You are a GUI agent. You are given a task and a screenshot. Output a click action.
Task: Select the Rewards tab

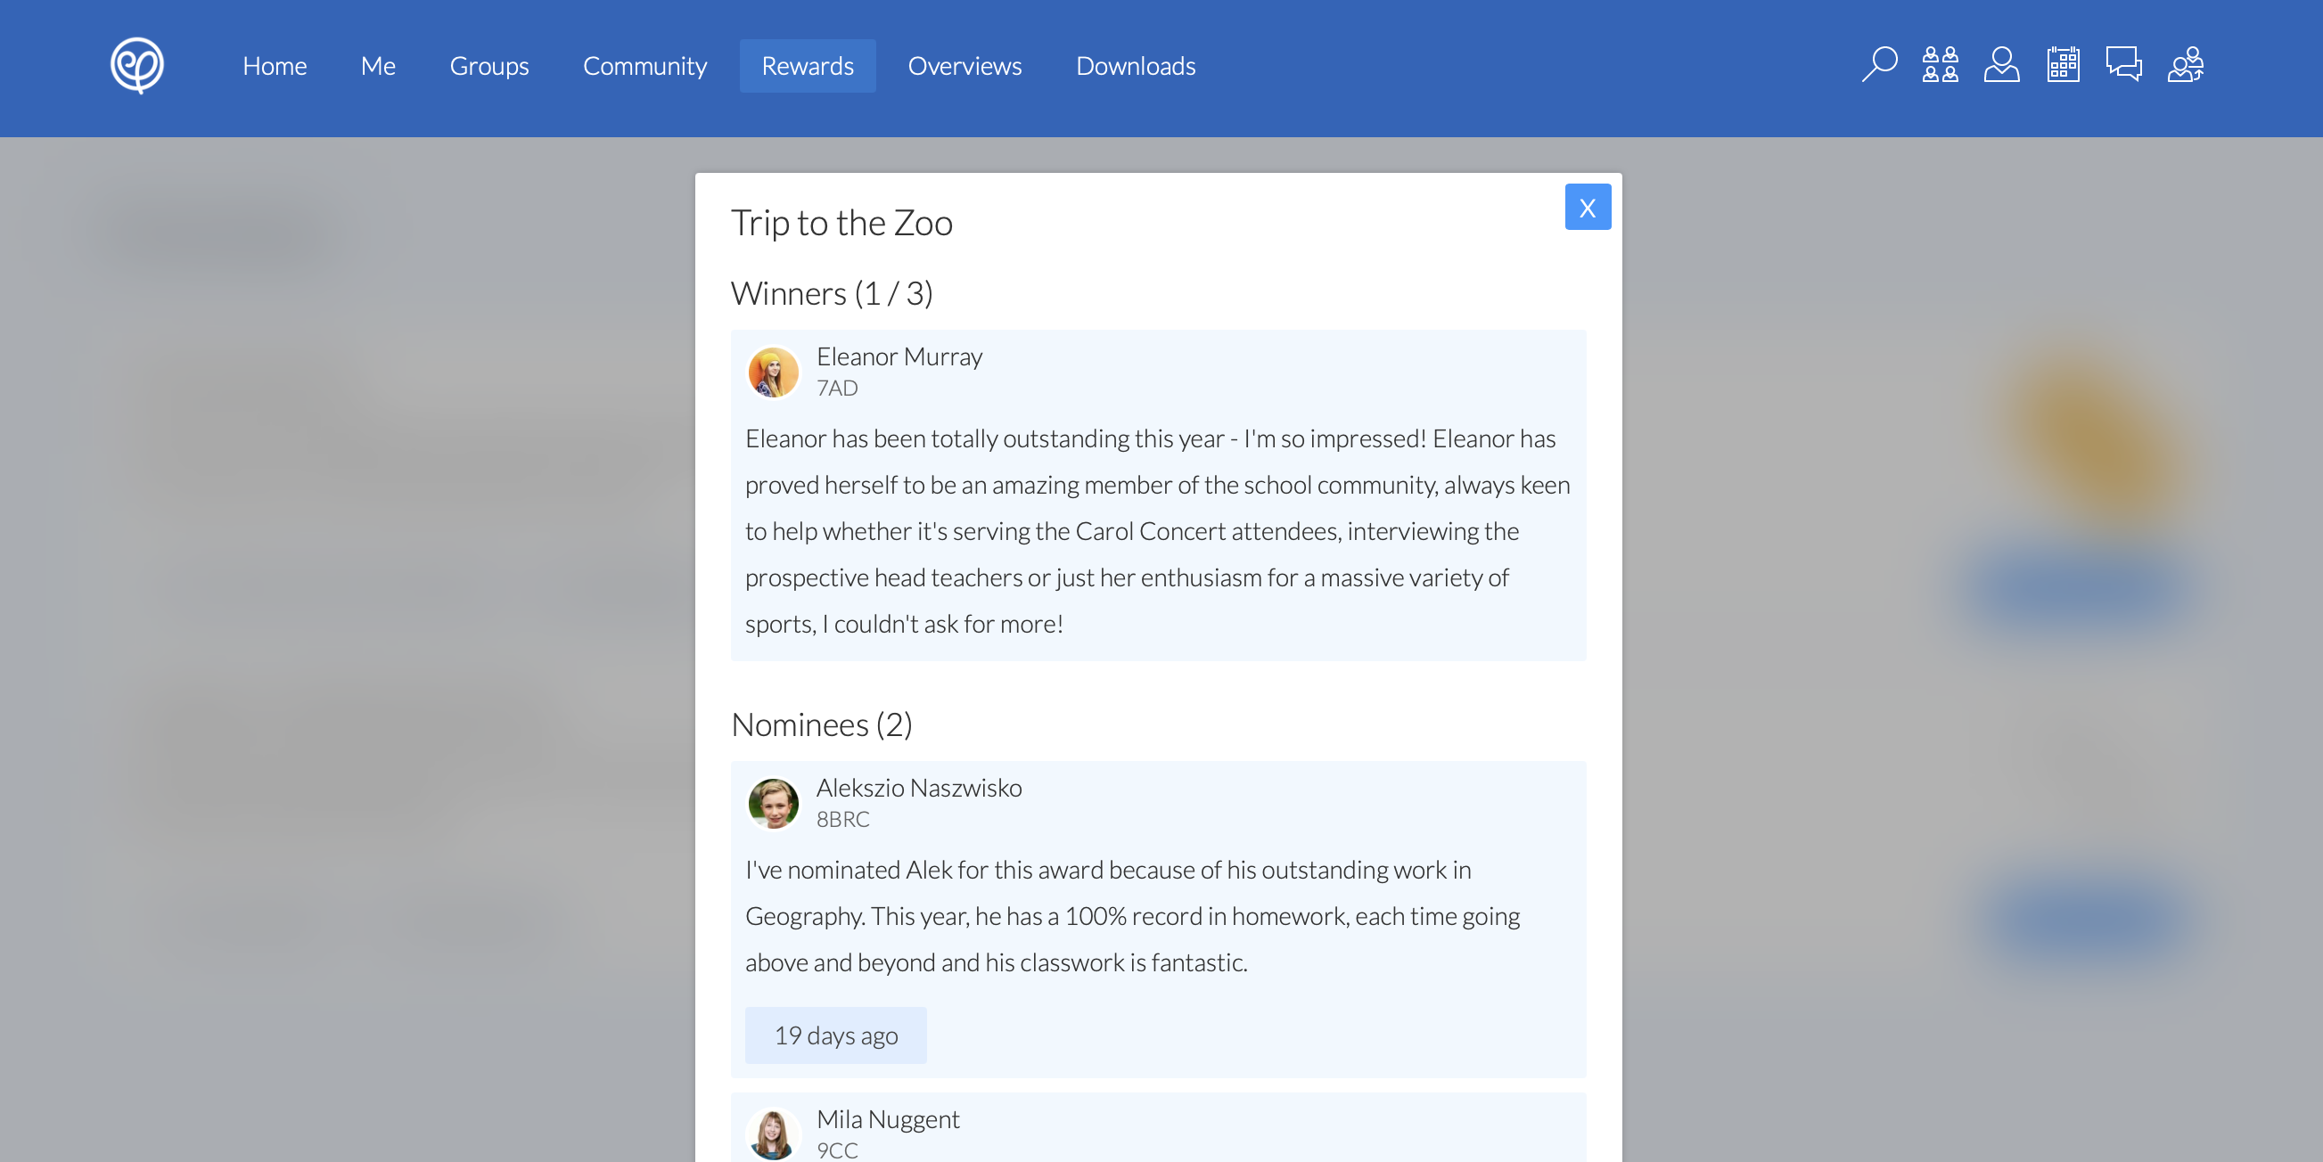pos(808,65)
